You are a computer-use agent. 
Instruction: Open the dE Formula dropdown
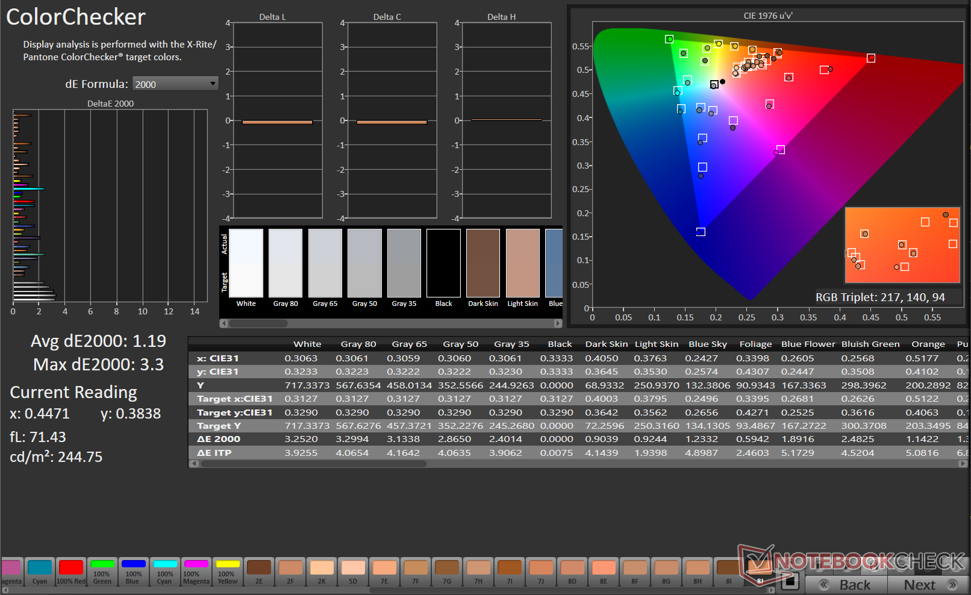(x=175, y=84)
